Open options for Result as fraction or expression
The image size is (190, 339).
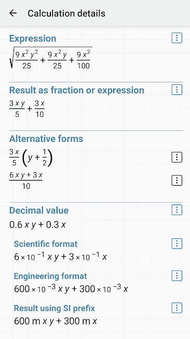tap(177, 90)
